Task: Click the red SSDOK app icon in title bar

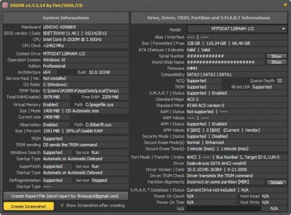Action: (x=5, y=5)
